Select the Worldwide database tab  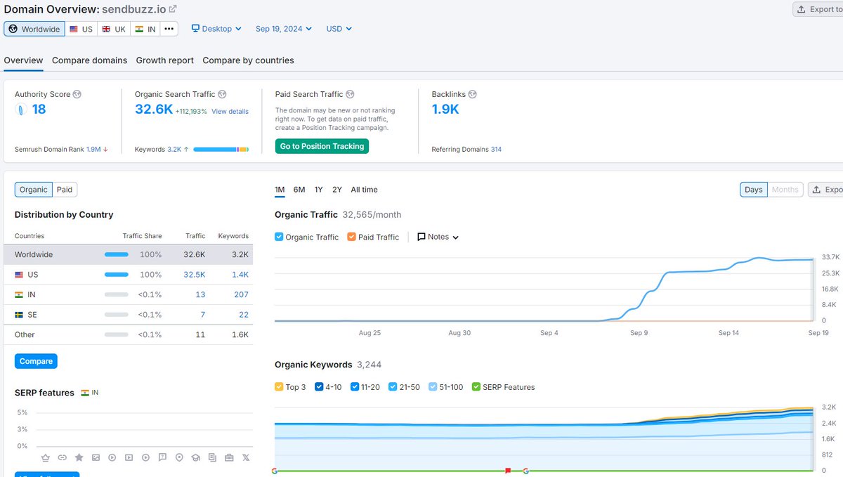(x=34, y=29)
